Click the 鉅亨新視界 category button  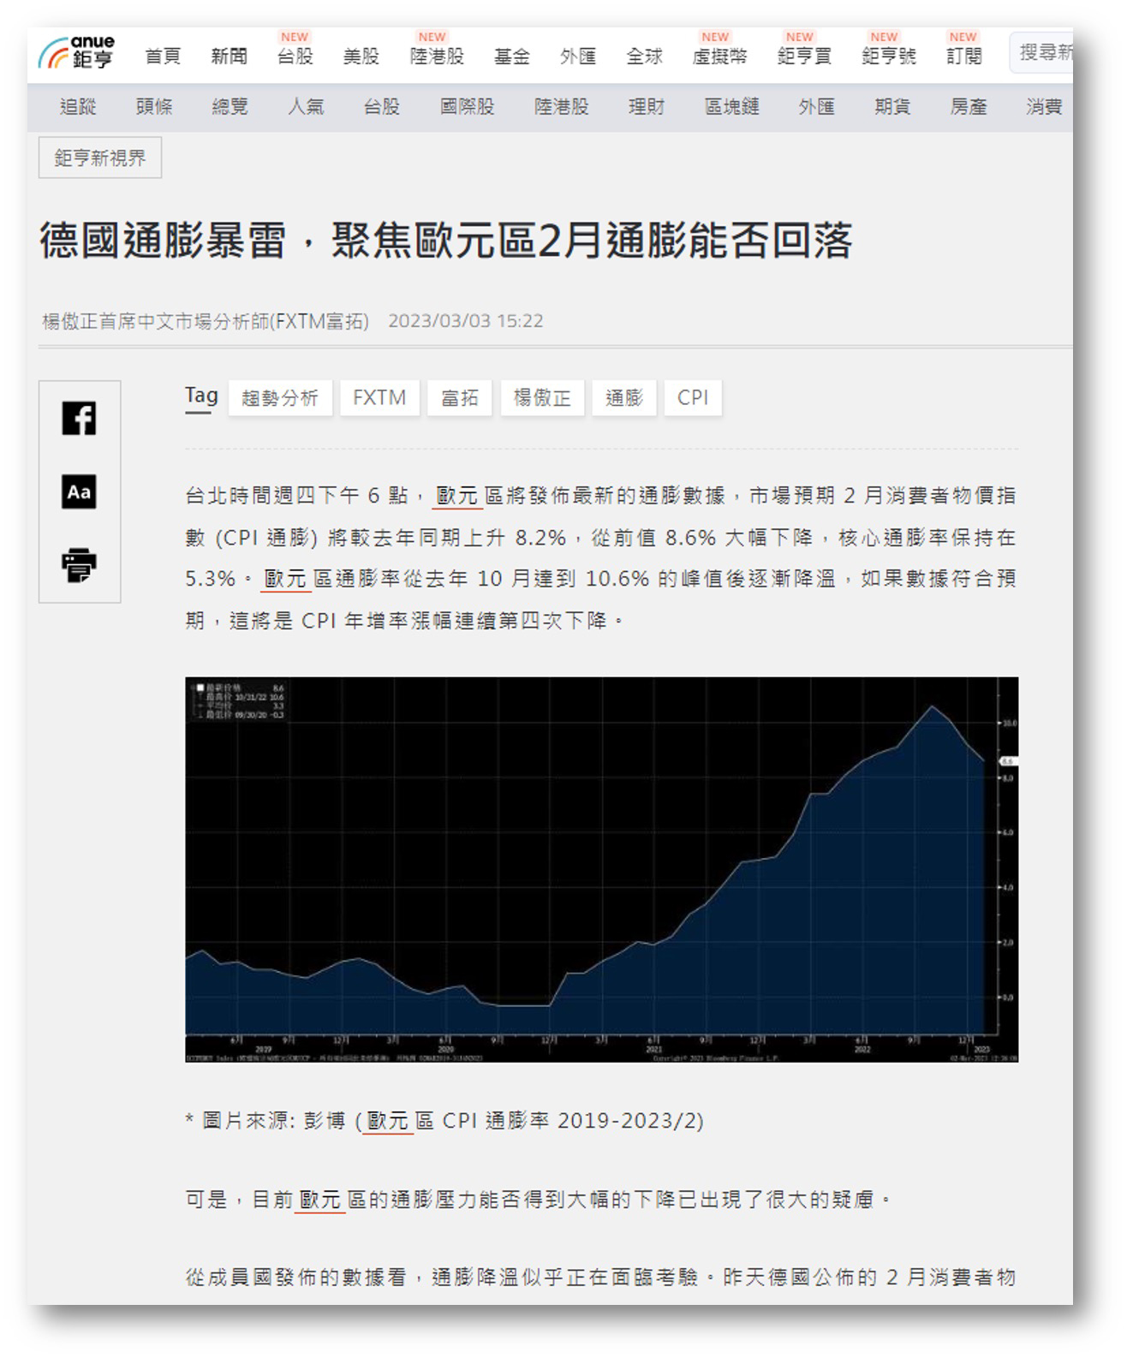click(99, 158)
